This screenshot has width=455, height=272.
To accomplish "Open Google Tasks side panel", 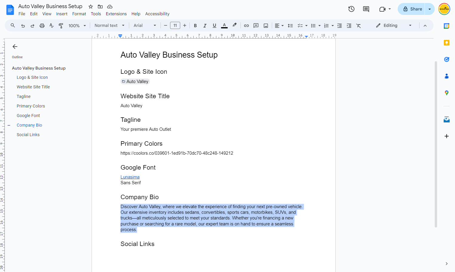I will point(447,59).
